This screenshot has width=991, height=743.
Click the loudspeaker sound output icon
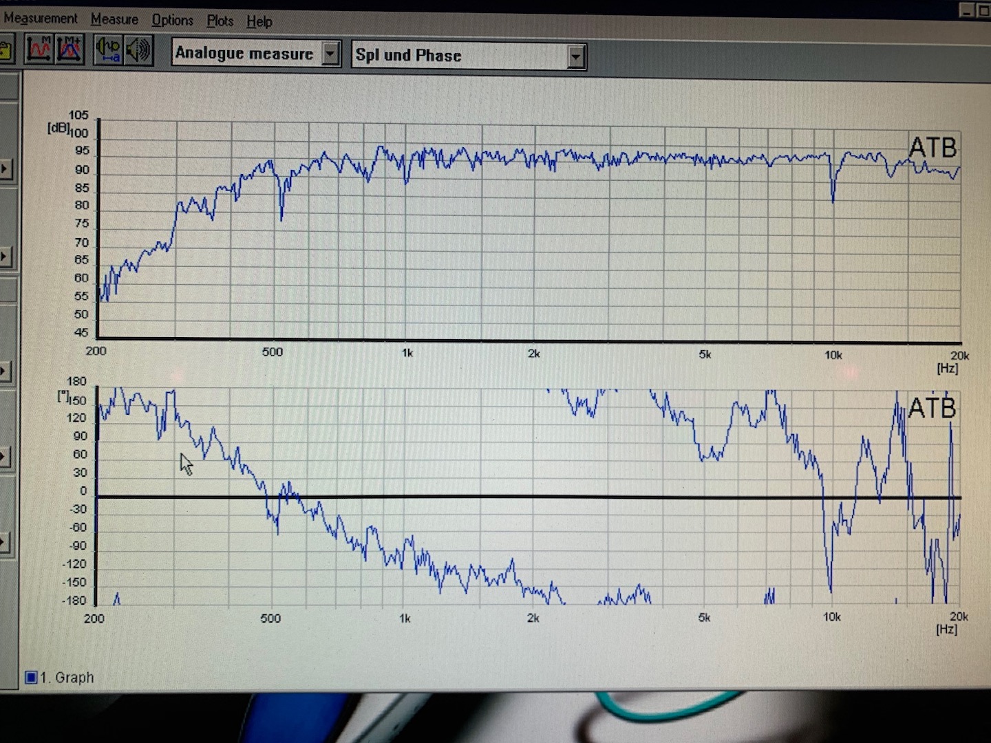coord(138,50)
